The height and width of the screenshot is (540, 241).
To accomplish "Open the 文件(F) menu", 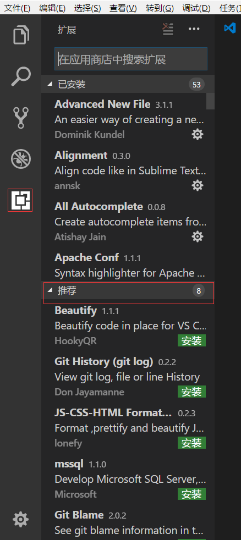I will click(17, 8).
